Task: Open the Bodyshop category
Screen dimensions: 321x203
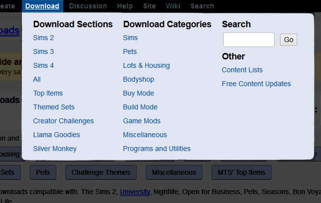Action: click(139, 79)
